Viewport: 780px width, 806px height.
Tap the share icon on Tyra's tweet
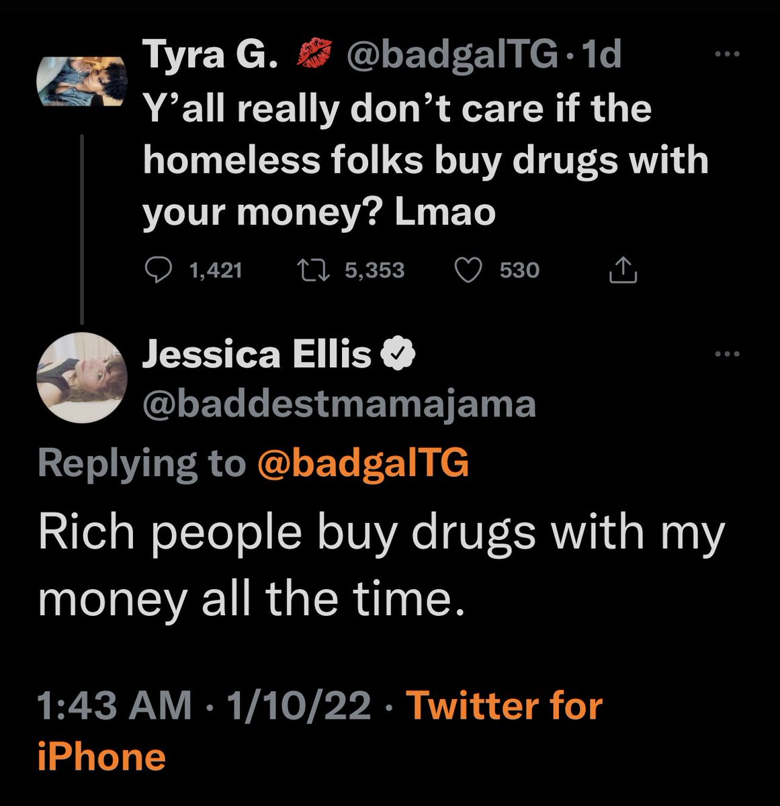pyautogui.click(x=622, y=270)
